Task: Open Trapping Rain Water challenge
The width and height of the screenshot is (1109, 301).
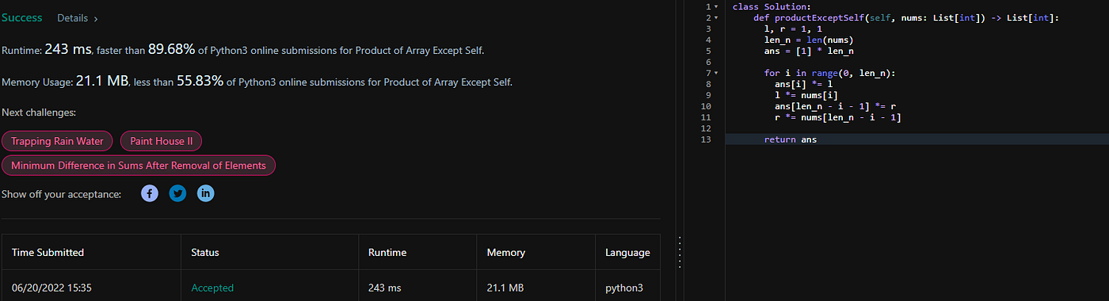Action: pyautogui.click(x=57, y=141)
